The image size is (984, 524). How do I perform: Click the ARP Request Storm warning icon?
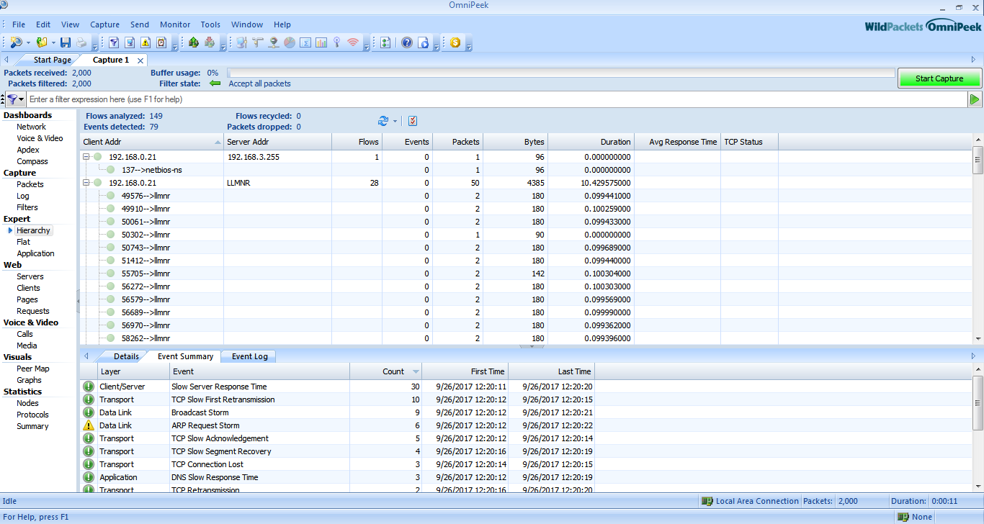click(89, 425)
